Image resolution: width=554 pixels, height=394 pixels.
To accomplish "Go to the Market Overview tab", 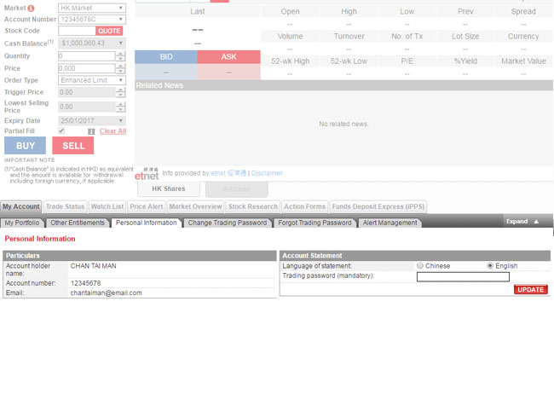I will pyautogui.click(x=195, y=206).
